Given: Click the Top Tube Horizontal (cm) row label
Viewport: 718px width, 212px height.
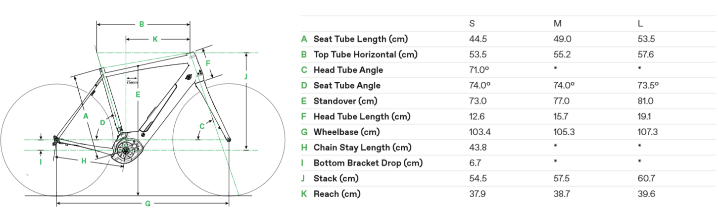Looking at the screenshot, I should point(365,54).
